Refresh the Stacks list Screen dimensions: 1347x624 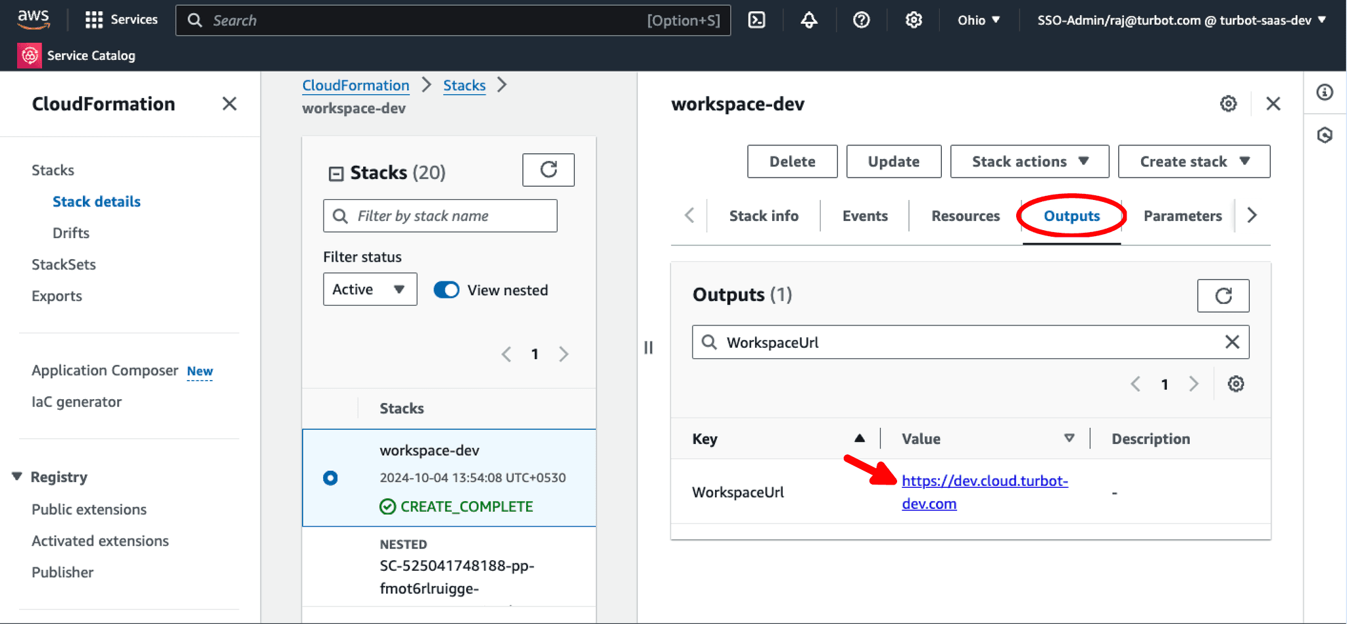548,170
